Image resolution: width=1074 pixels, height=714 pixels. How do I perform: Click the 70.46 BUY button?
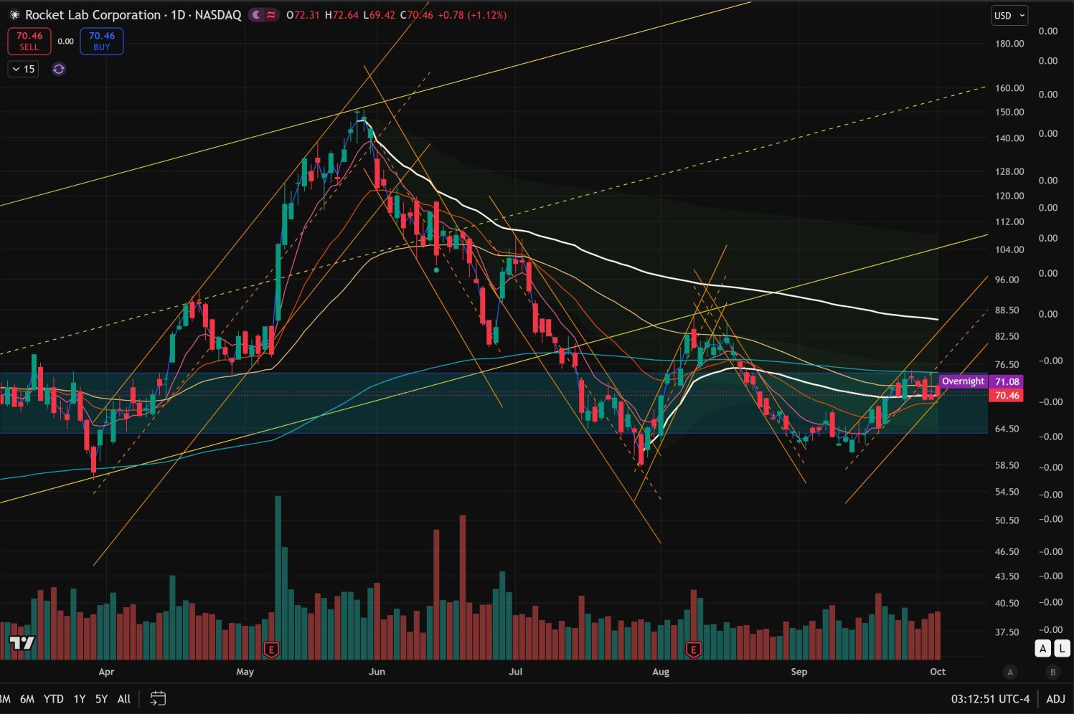(x=101, y=41)
